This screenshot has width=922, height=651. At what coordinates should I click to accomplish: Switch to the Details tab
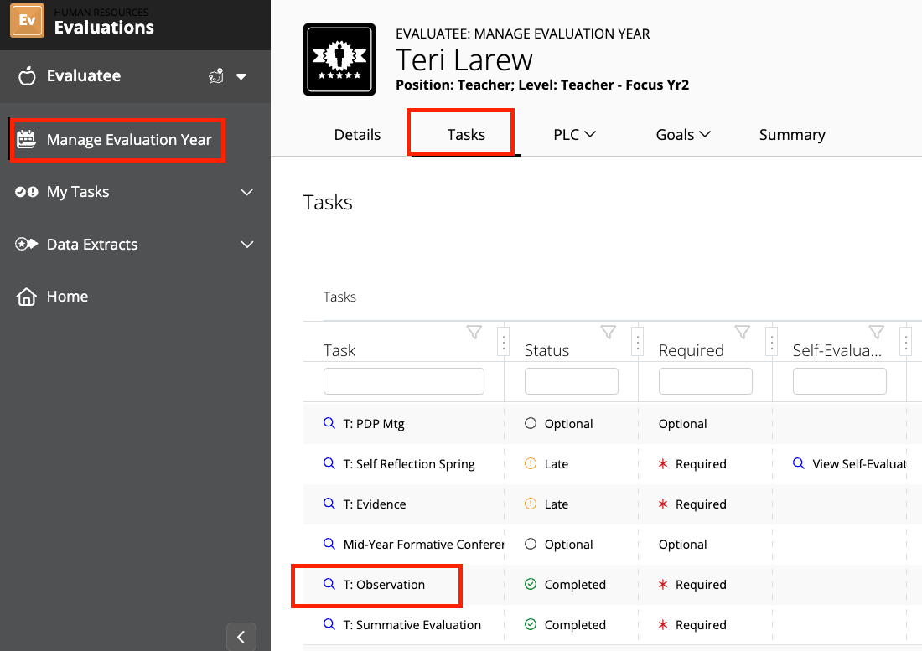[x=357, y=134]
